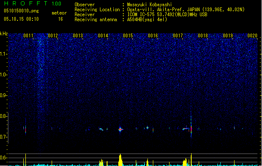Click the curved echo trace before 0014

(101, 129)
